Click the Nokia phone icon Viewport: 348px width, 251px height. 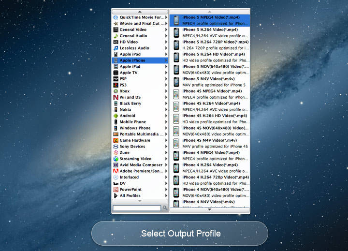(x=116, y=109)
